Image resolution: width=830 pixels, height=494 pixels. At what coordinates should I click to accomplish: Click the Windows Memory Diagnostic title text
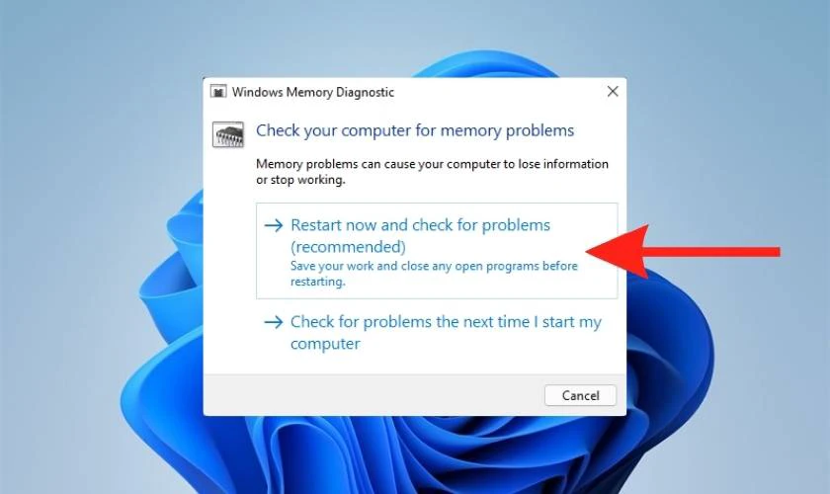tap(313, 92)
